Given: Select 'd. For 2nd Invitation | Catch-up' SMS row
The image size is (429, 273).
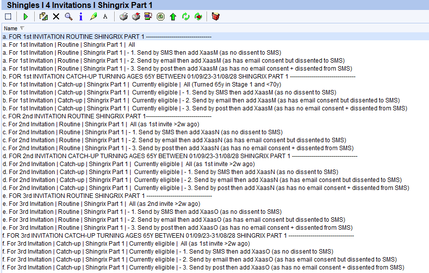Looking at the screenshot, I should tap(215, 172).
